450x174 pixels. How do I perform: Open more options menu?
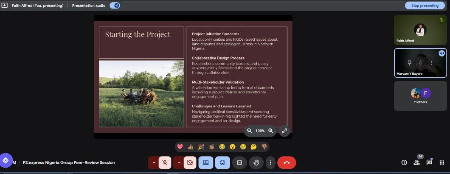click(270, 163)
